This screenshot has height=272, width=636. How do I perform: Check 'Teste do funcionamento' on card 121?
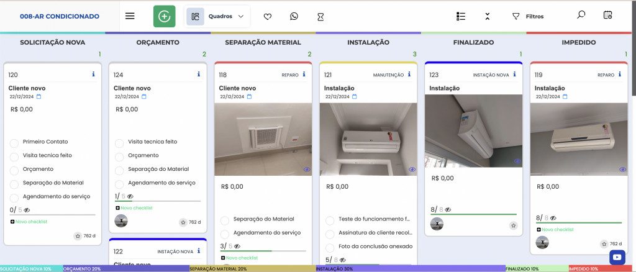tap(330, 219)
